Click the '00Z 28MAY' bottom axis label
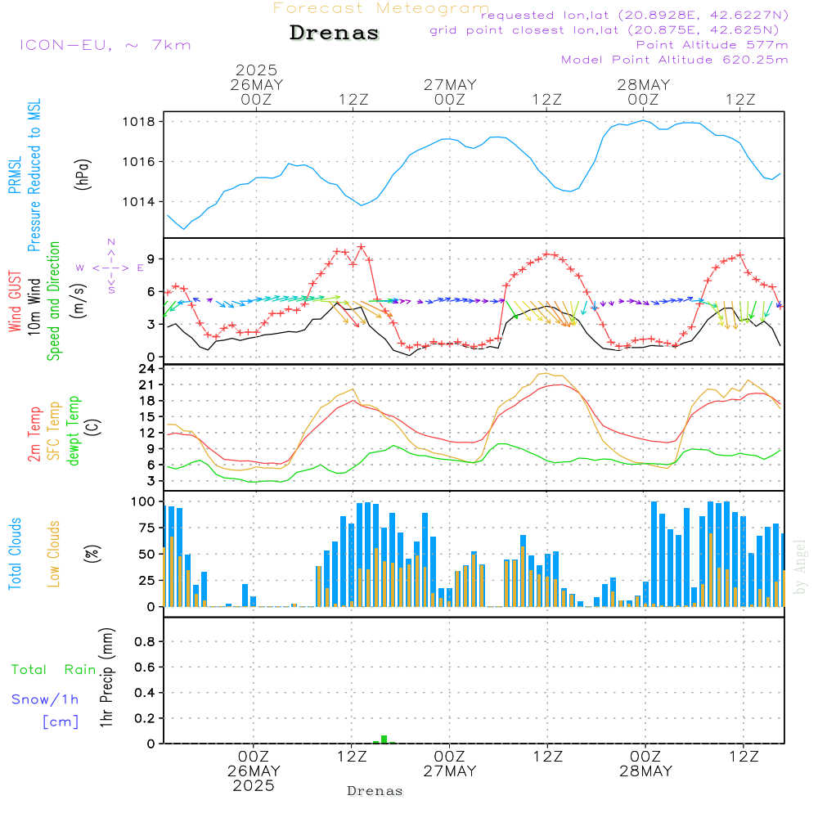818x818 pixels. point(646,764)
